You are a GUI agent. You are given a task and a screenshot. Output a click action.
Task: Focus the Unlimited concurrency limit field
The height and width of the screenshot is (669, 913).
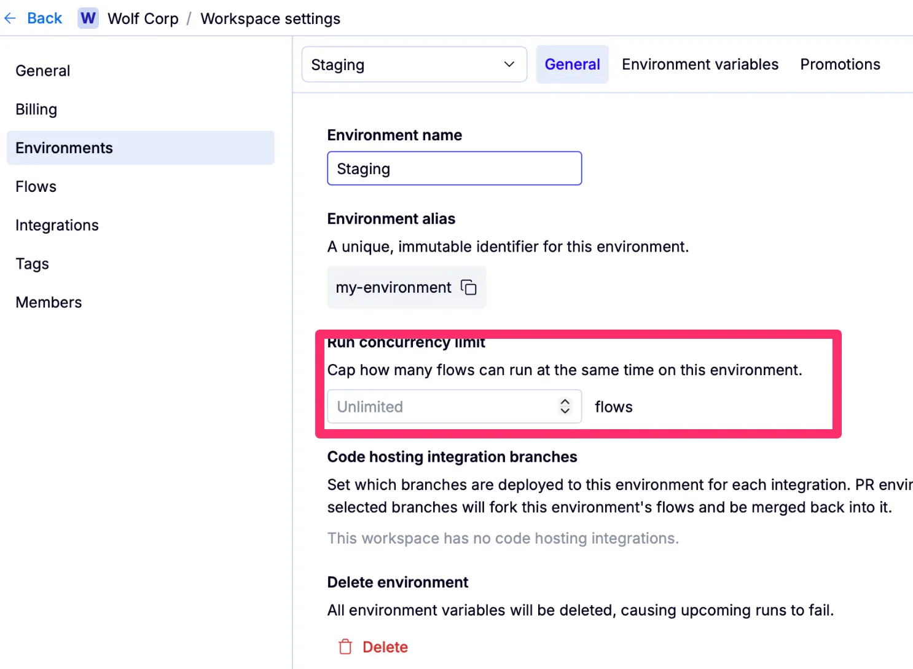pos(439,406)
